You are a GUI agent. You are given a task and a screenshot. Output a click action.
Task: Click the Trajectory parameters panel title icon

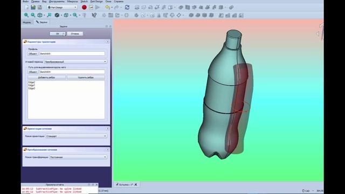(x=25, y=41)
